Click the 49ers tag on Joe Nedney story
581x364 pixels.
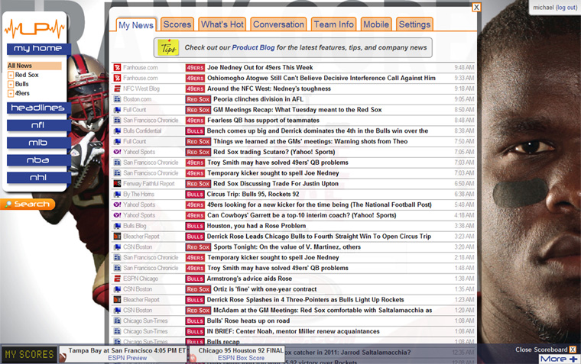click(x=195, y=67)
